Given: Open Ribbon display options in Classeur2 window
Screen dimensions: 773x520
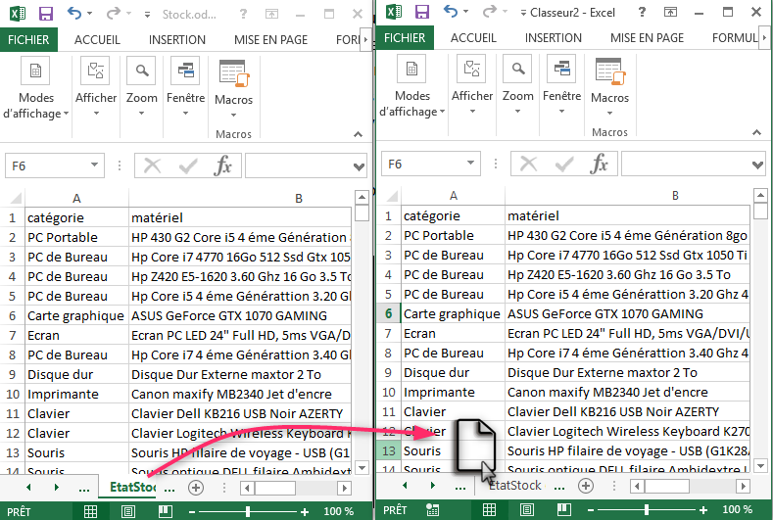Looking at the screenshot, I should point(670,12).
